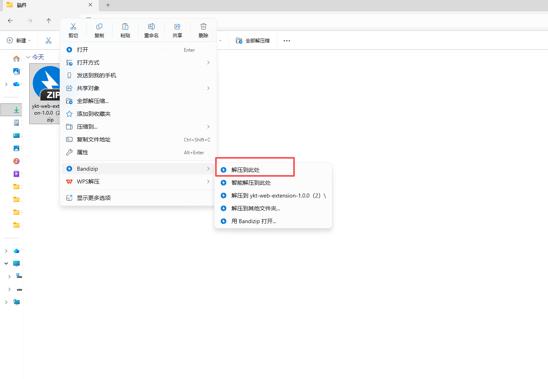
Task: Click 全部解压缩 in the Explorer toolbar
Action: coord(253,40)
